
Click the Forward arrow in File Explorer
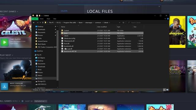pyautogui.click(x=37, y=23)
